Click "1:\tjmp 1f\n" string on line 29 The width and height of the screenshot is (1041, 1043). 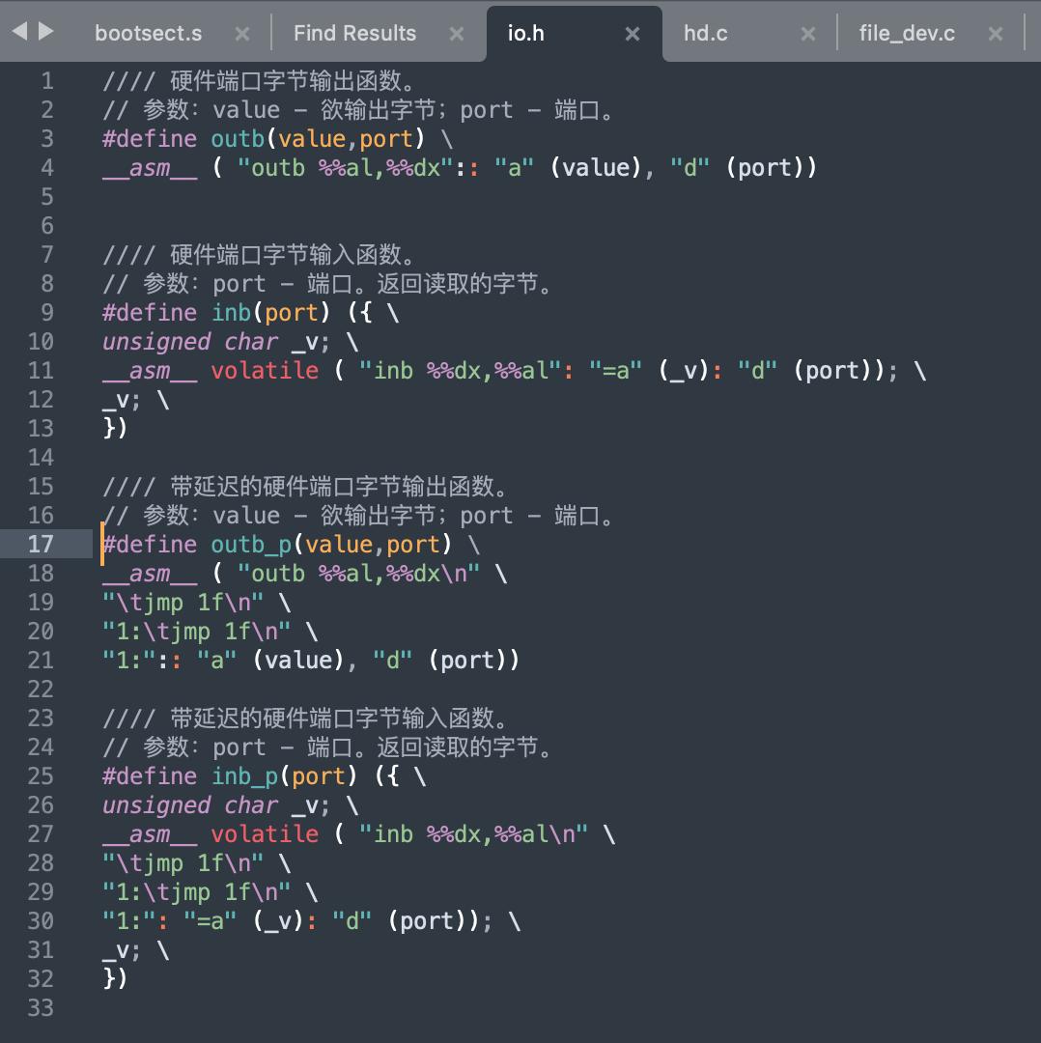click(x=196, y=892)
